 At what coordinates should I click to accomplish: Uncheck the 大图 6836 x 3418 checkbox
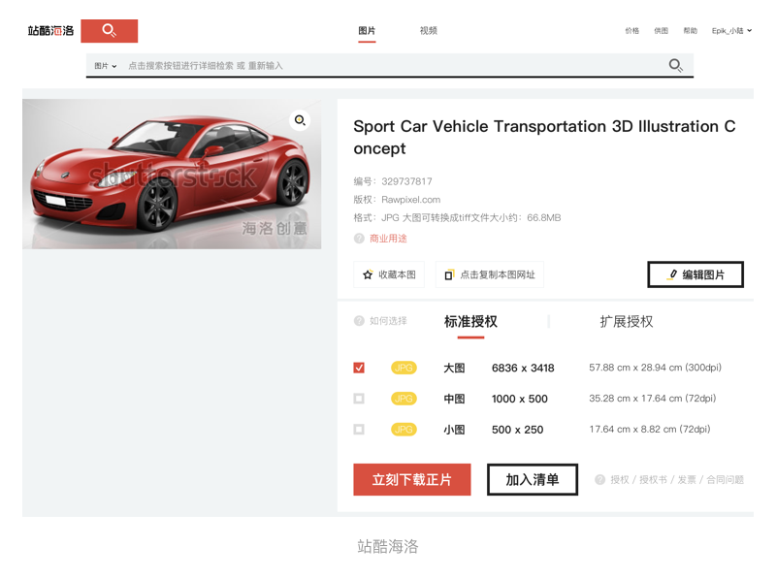359,368
